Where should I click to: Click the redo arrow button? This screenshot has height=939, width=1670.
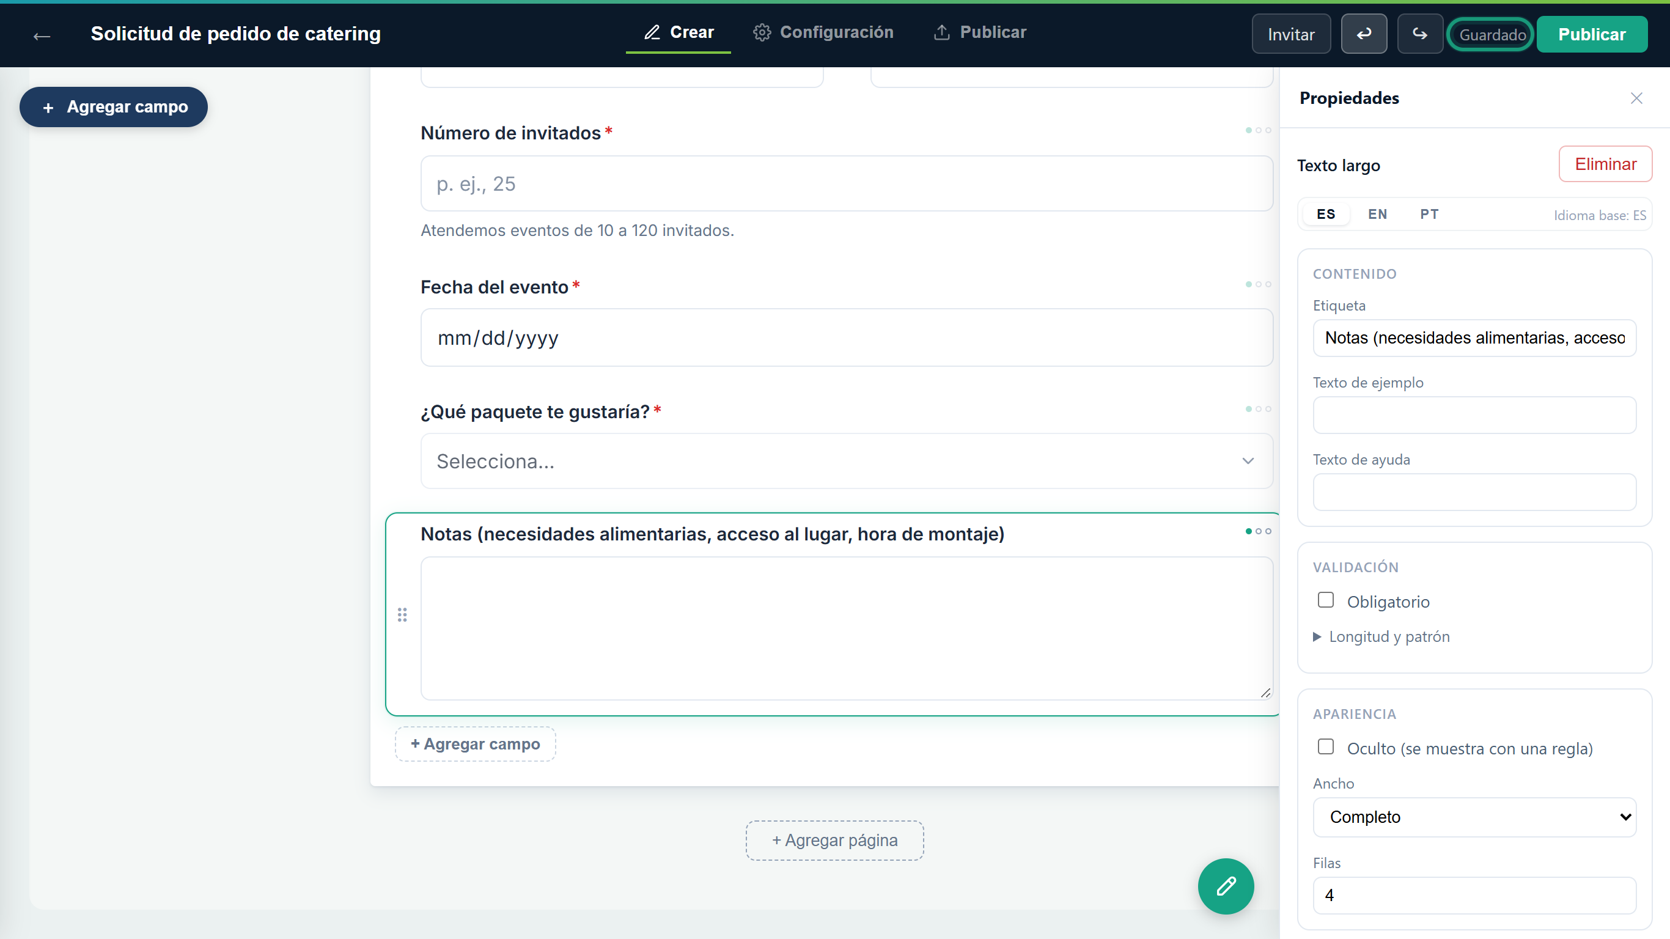(1420, 34)
